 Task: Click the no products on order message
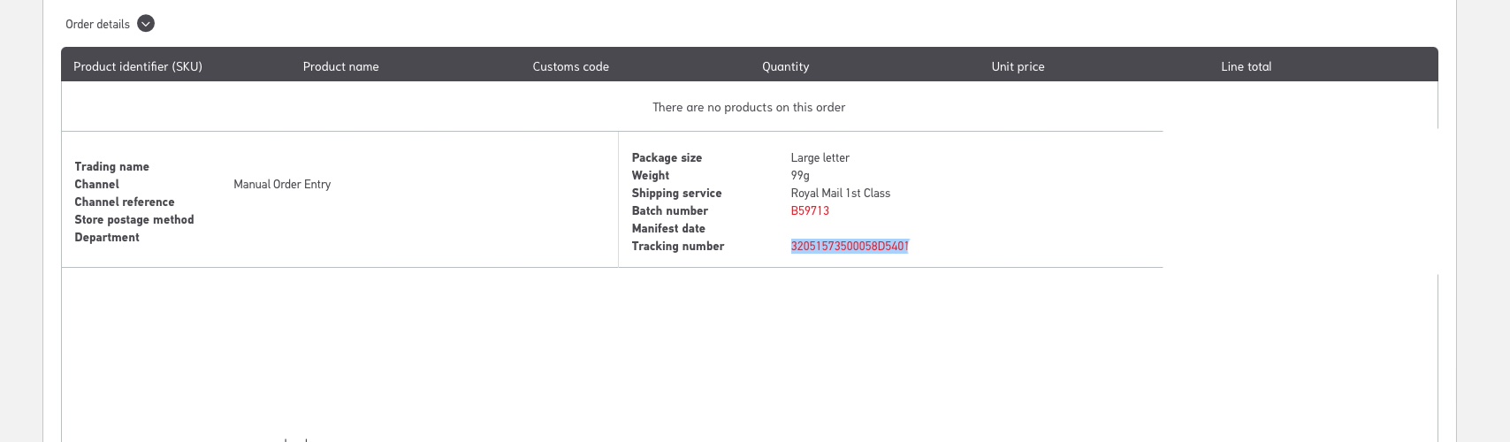749,107
